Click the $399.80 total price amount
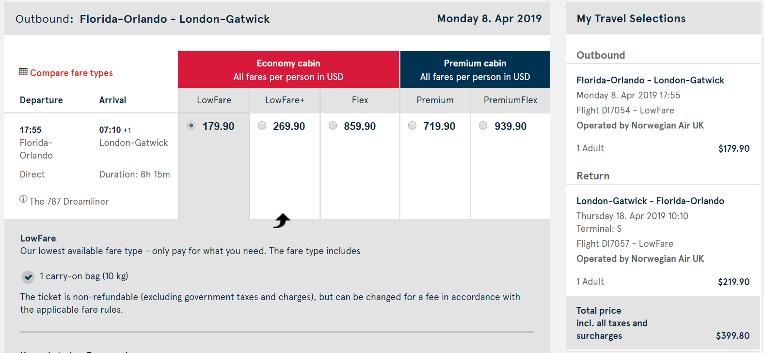This screenshot has width=764, height=353. [732, 336]
